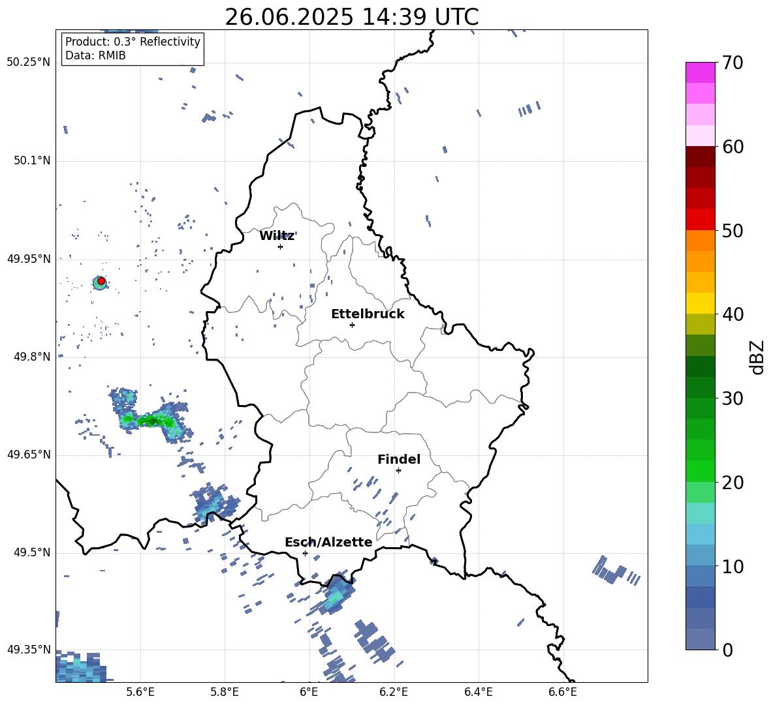Viewport: 773px width, 705px height.
Task: Click the Esch/Alzette city label
Action: (x=328, y=542)
